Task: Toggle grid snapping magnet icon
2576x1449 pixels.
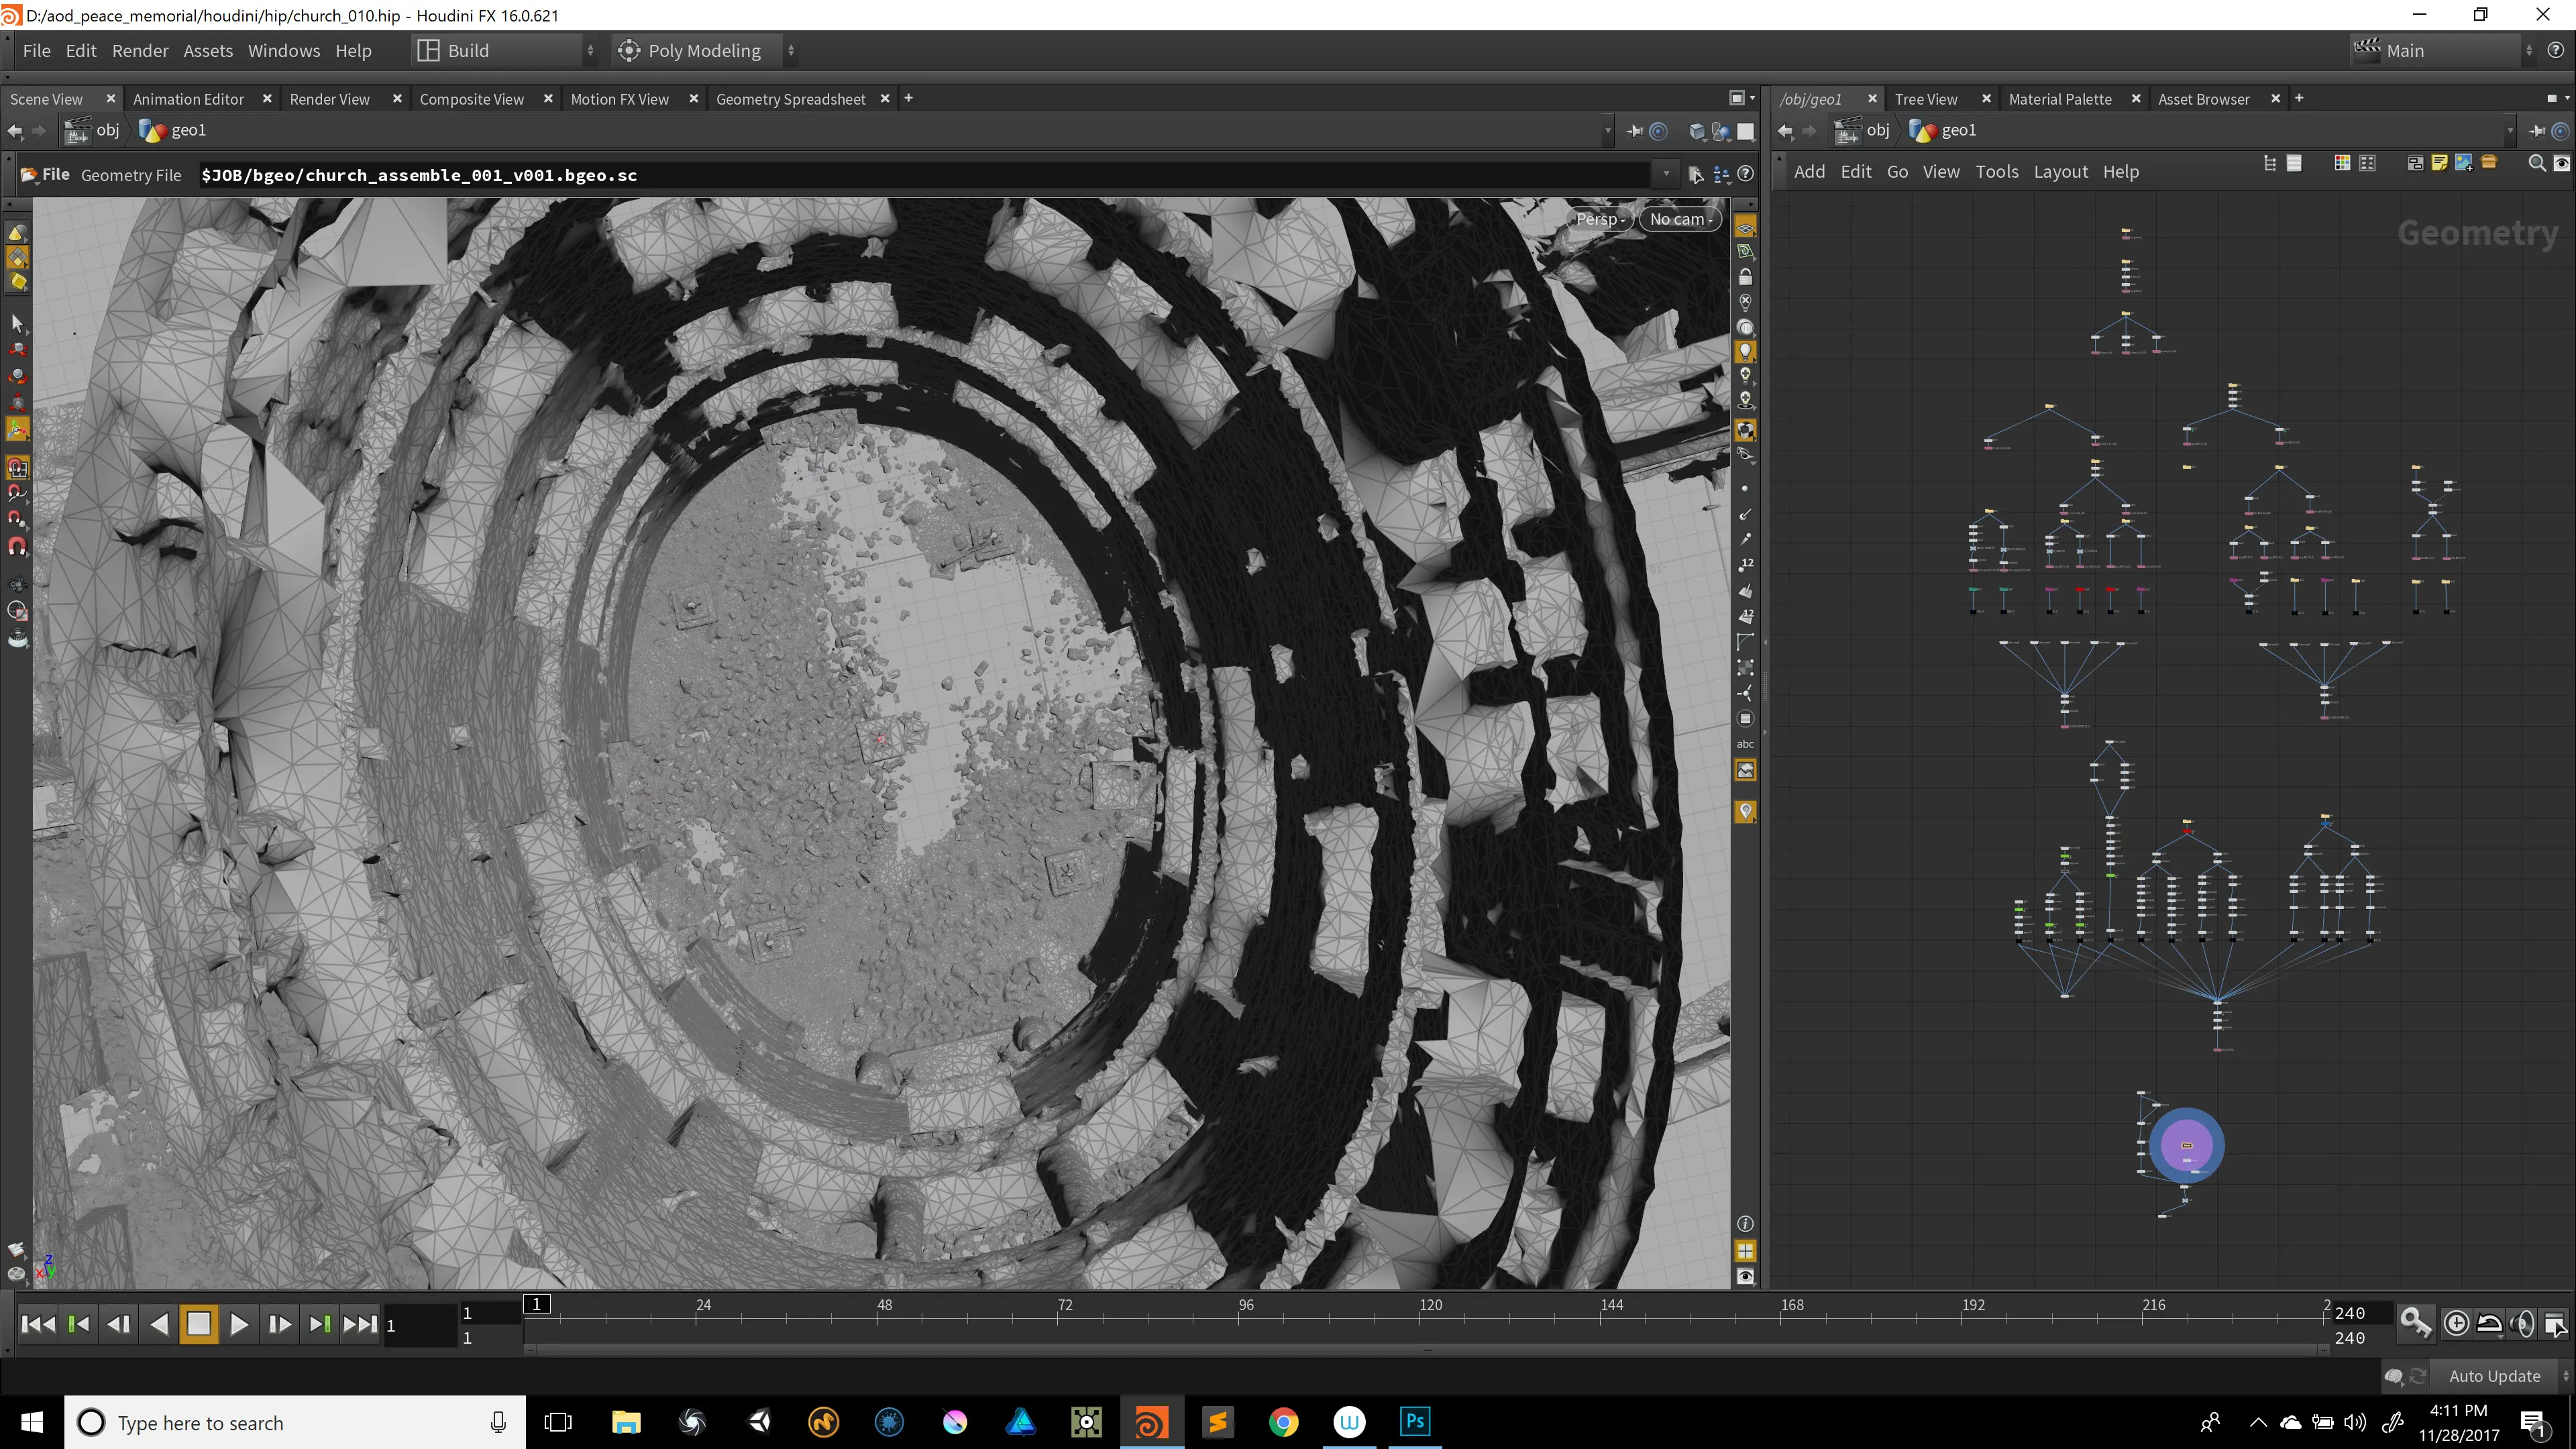Action: tap(17, 467)
